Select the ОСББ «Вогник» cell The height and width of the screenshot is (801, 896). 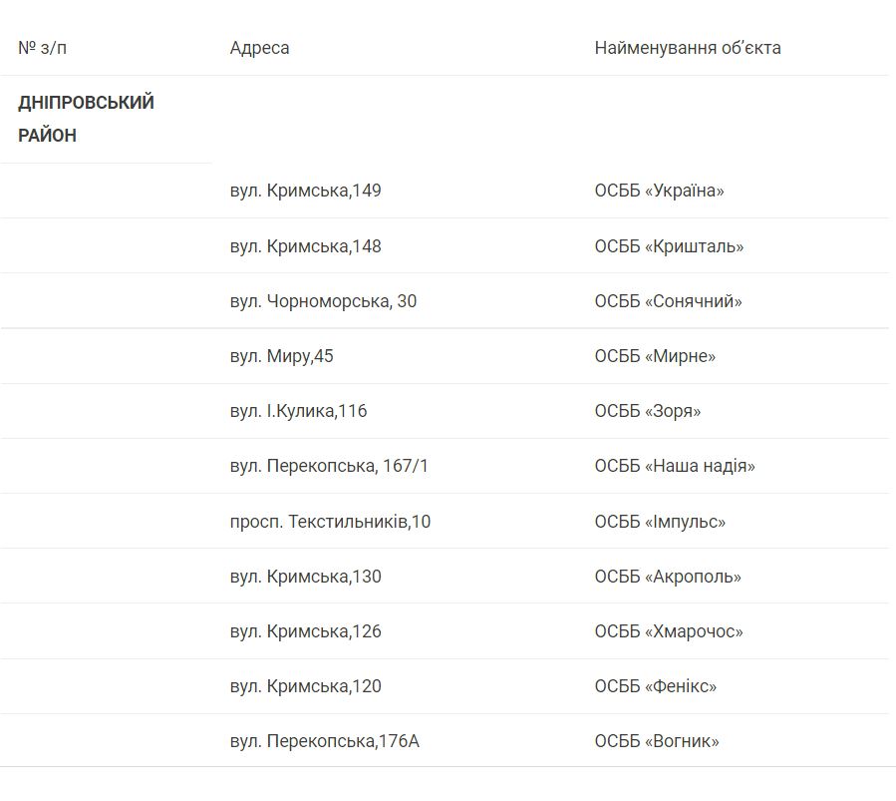(657, 741)
